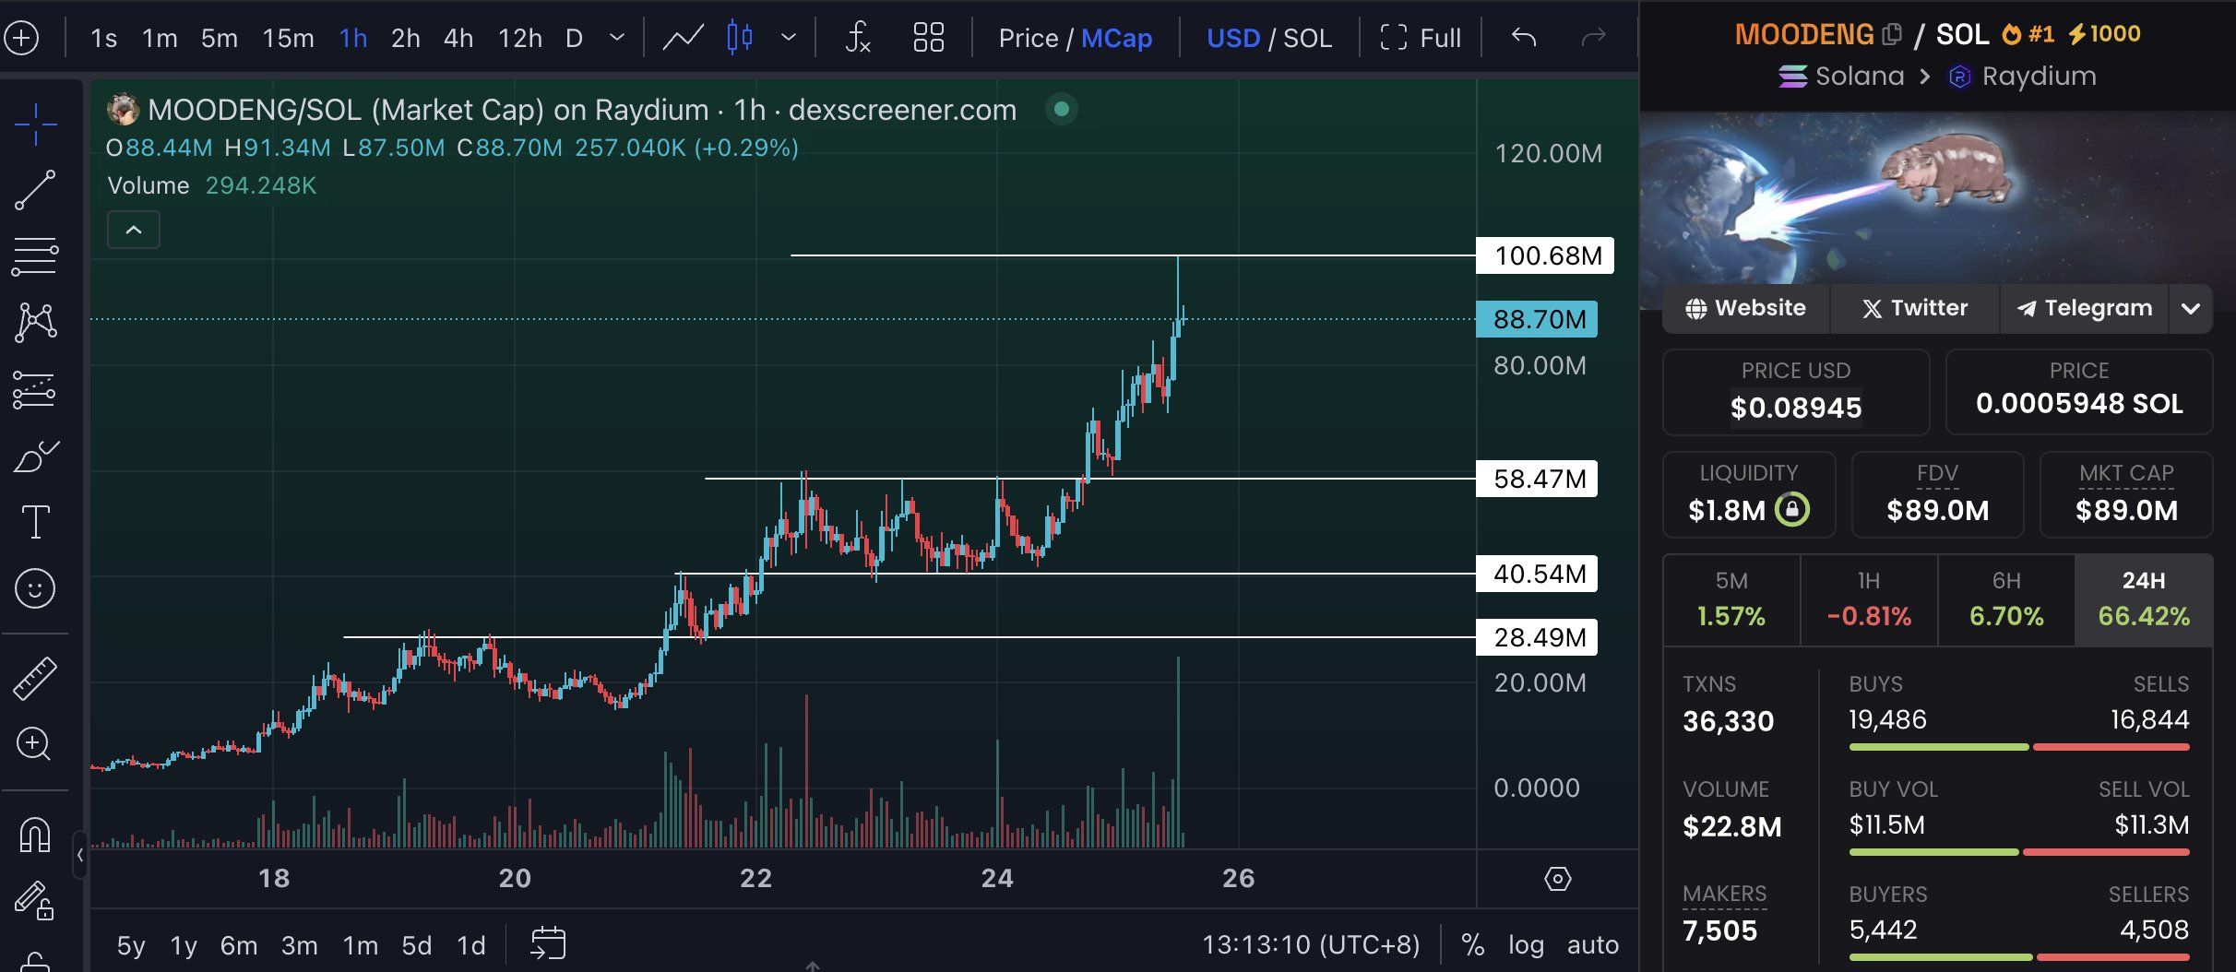The height and width of the screenshot is (972, 2236).
Task: Select the crosshair cursor tool
Action: (x=35, y=124)
